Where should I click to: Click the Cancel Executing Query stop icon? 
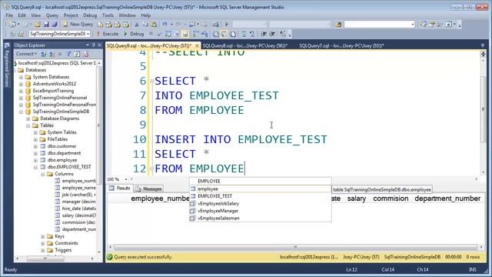pos(151,34)
